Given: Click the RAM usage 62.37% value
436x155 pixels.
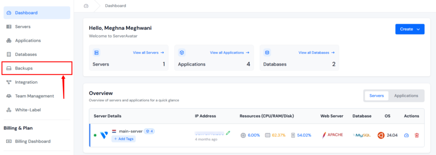Looking at the screenshot, I should pyautogui.click(x=278, y=135).
